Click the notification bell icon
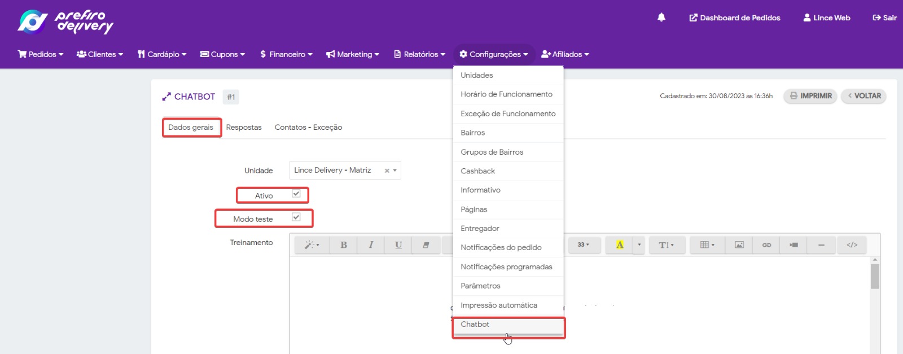This screenshot has height=354, width=903. click(661, 18)
